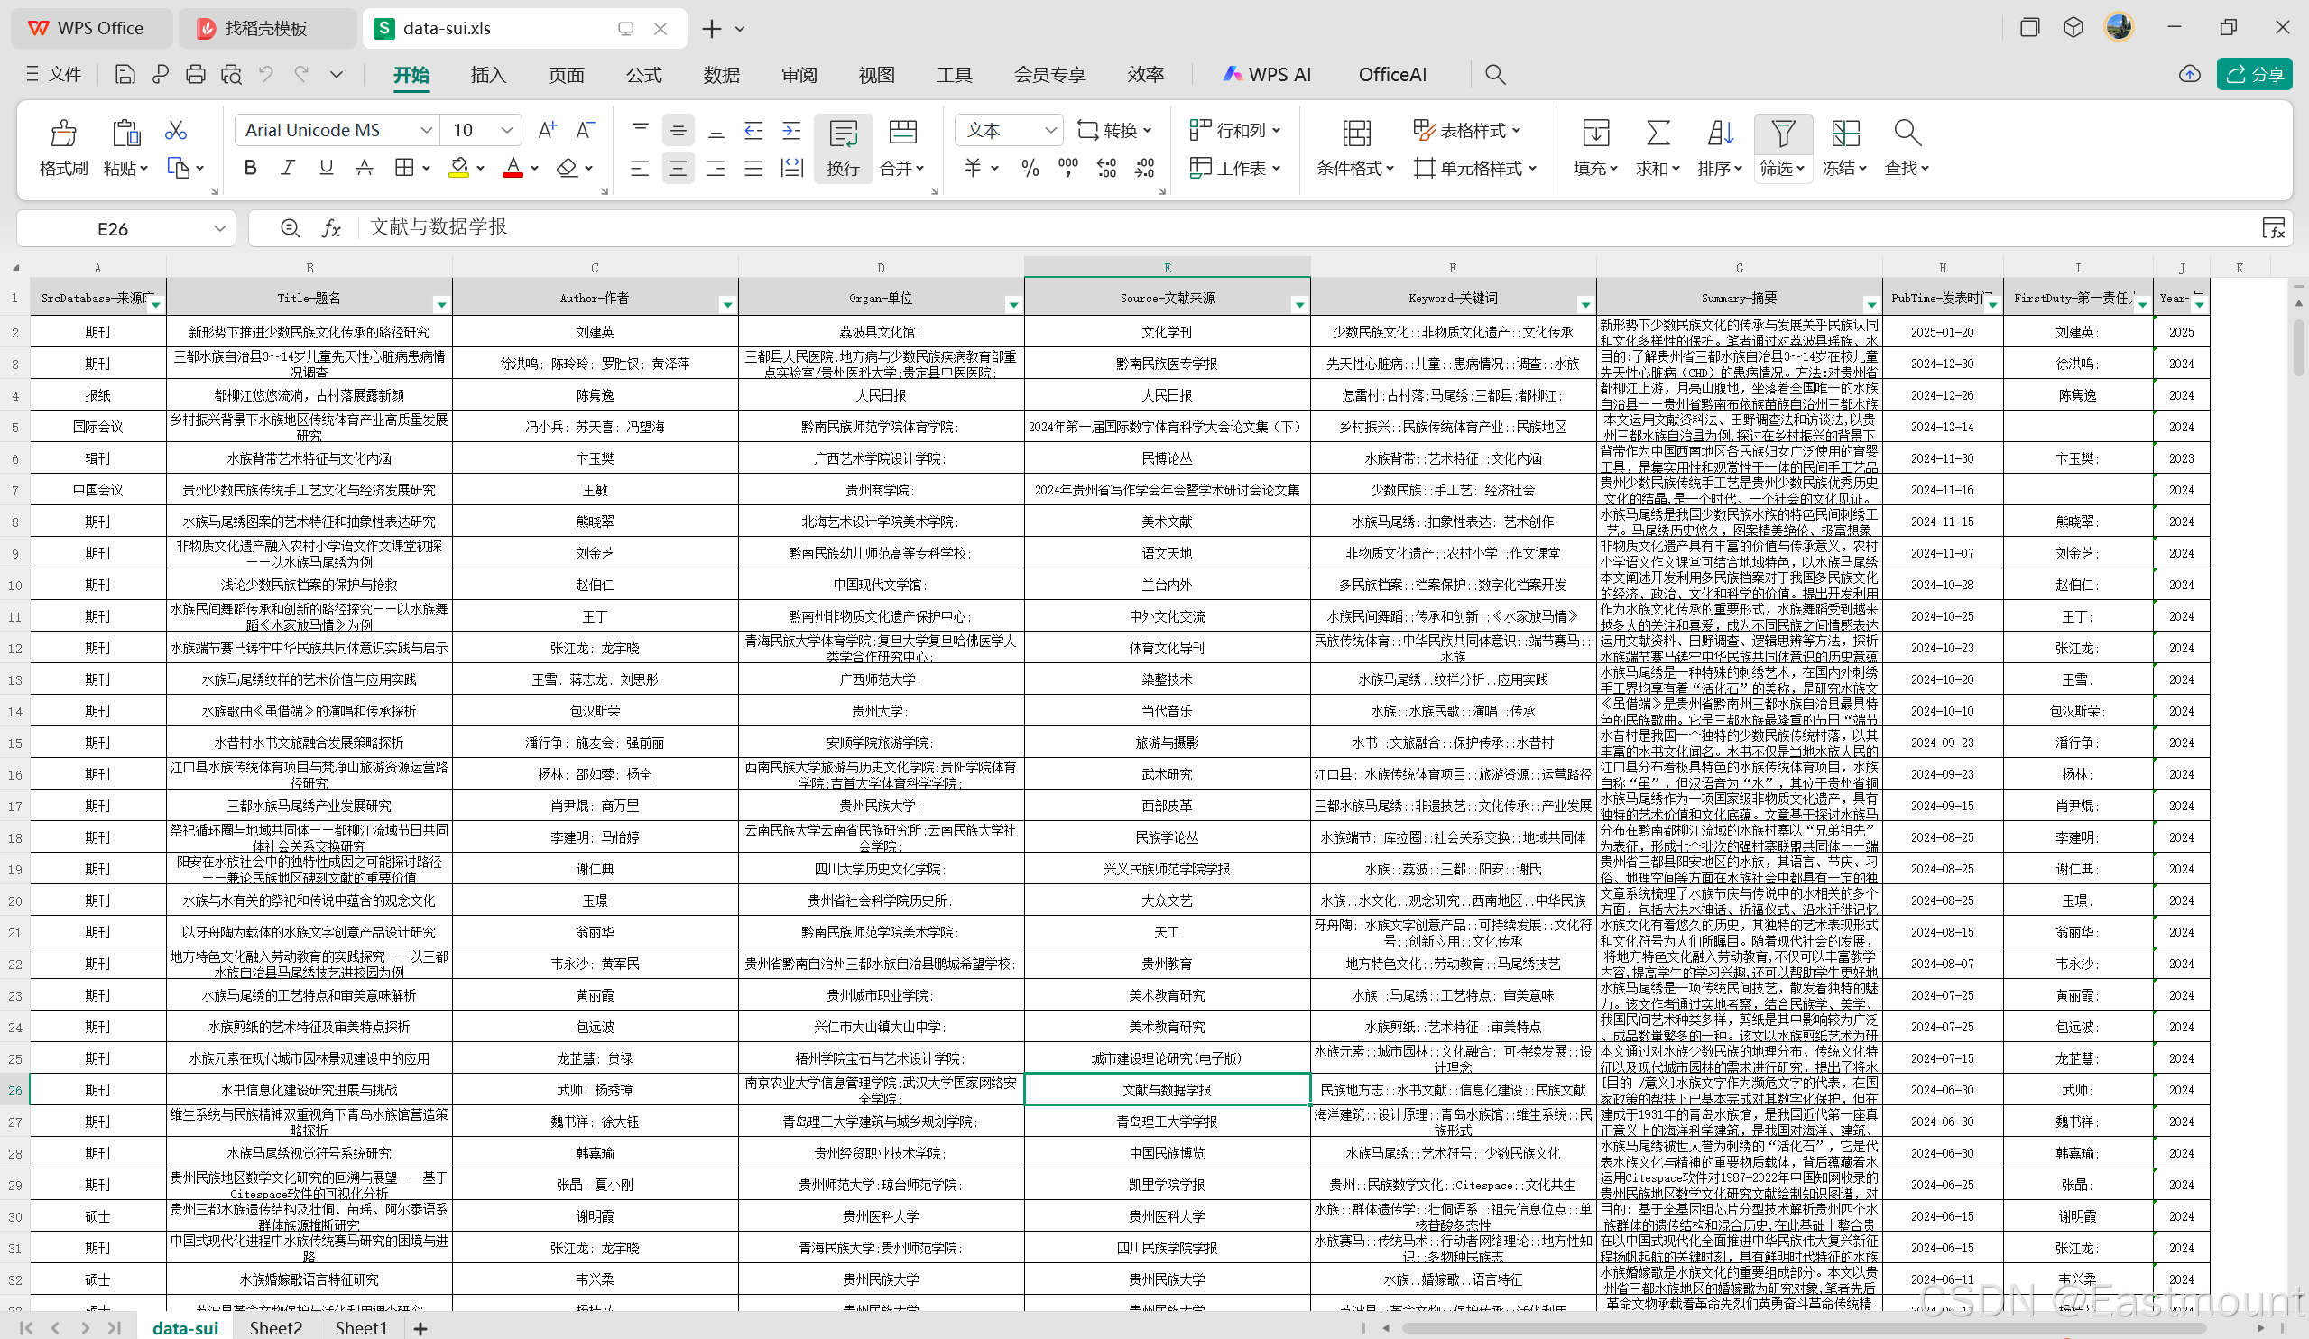Toggle Bold formatting
The width and height of the screenshot is (2309, 1339).
tap(250, 168)
